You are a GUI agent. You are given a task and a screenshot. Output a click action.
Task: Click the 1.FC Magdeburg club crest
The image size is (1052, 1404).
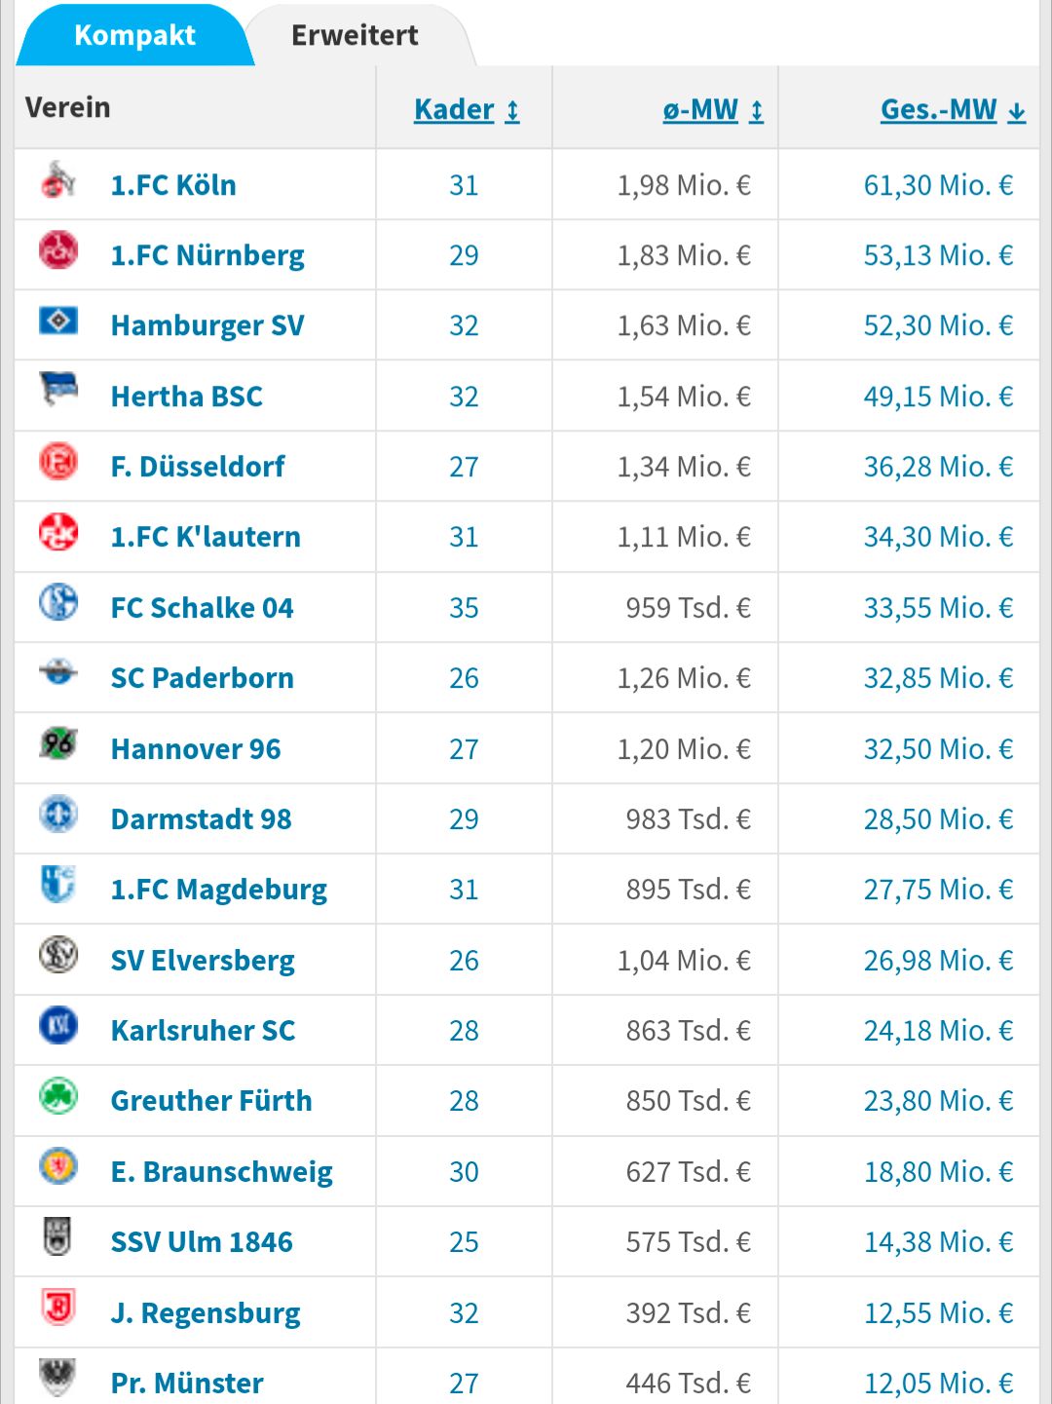click(x=58, y=884)
